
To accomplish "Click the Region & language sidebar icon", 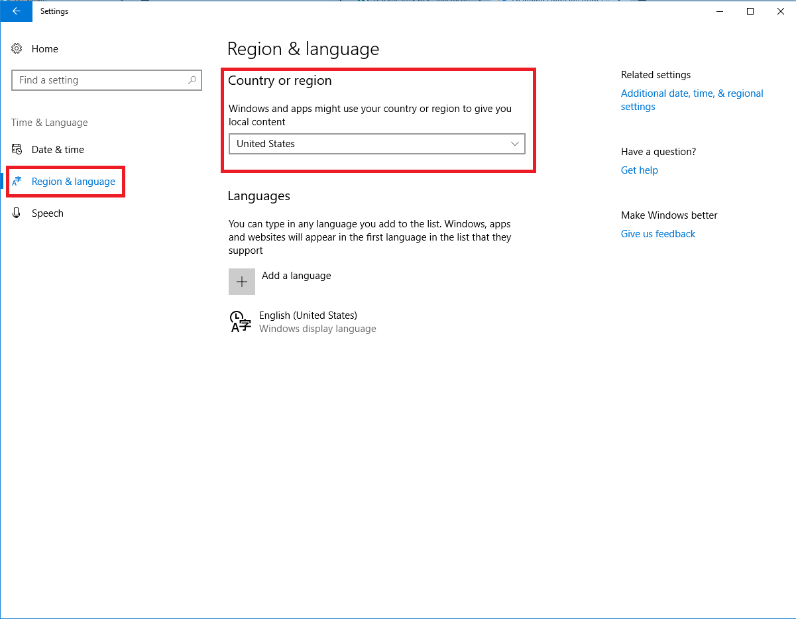I will (x=17, y=182).
